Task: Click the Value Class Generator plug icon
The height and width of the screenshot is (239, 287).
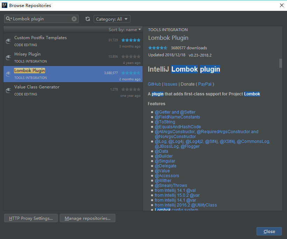Action: pyautogui.click(x=8, y=90)
